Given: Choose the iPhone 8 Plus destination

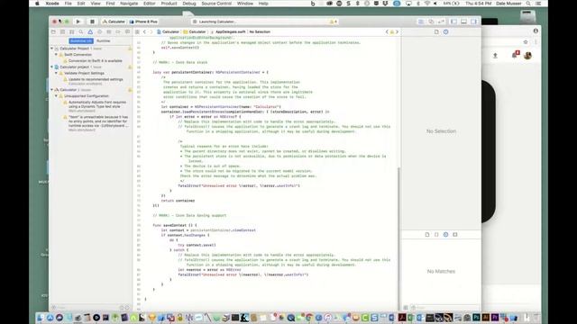Looking at the screenshot, I should click(144, 22).
